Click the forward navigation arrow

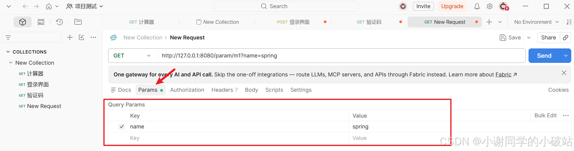point(36,6)
